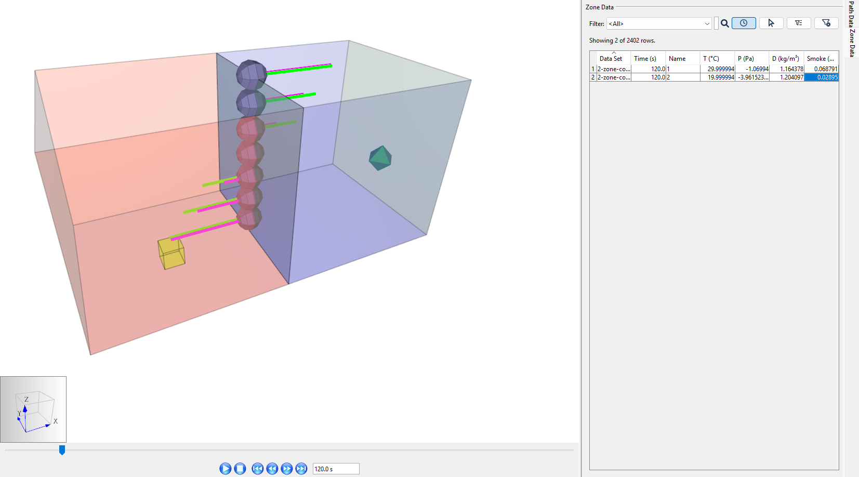Select the highlighted Smoke value cell

(x=821, y=77)
